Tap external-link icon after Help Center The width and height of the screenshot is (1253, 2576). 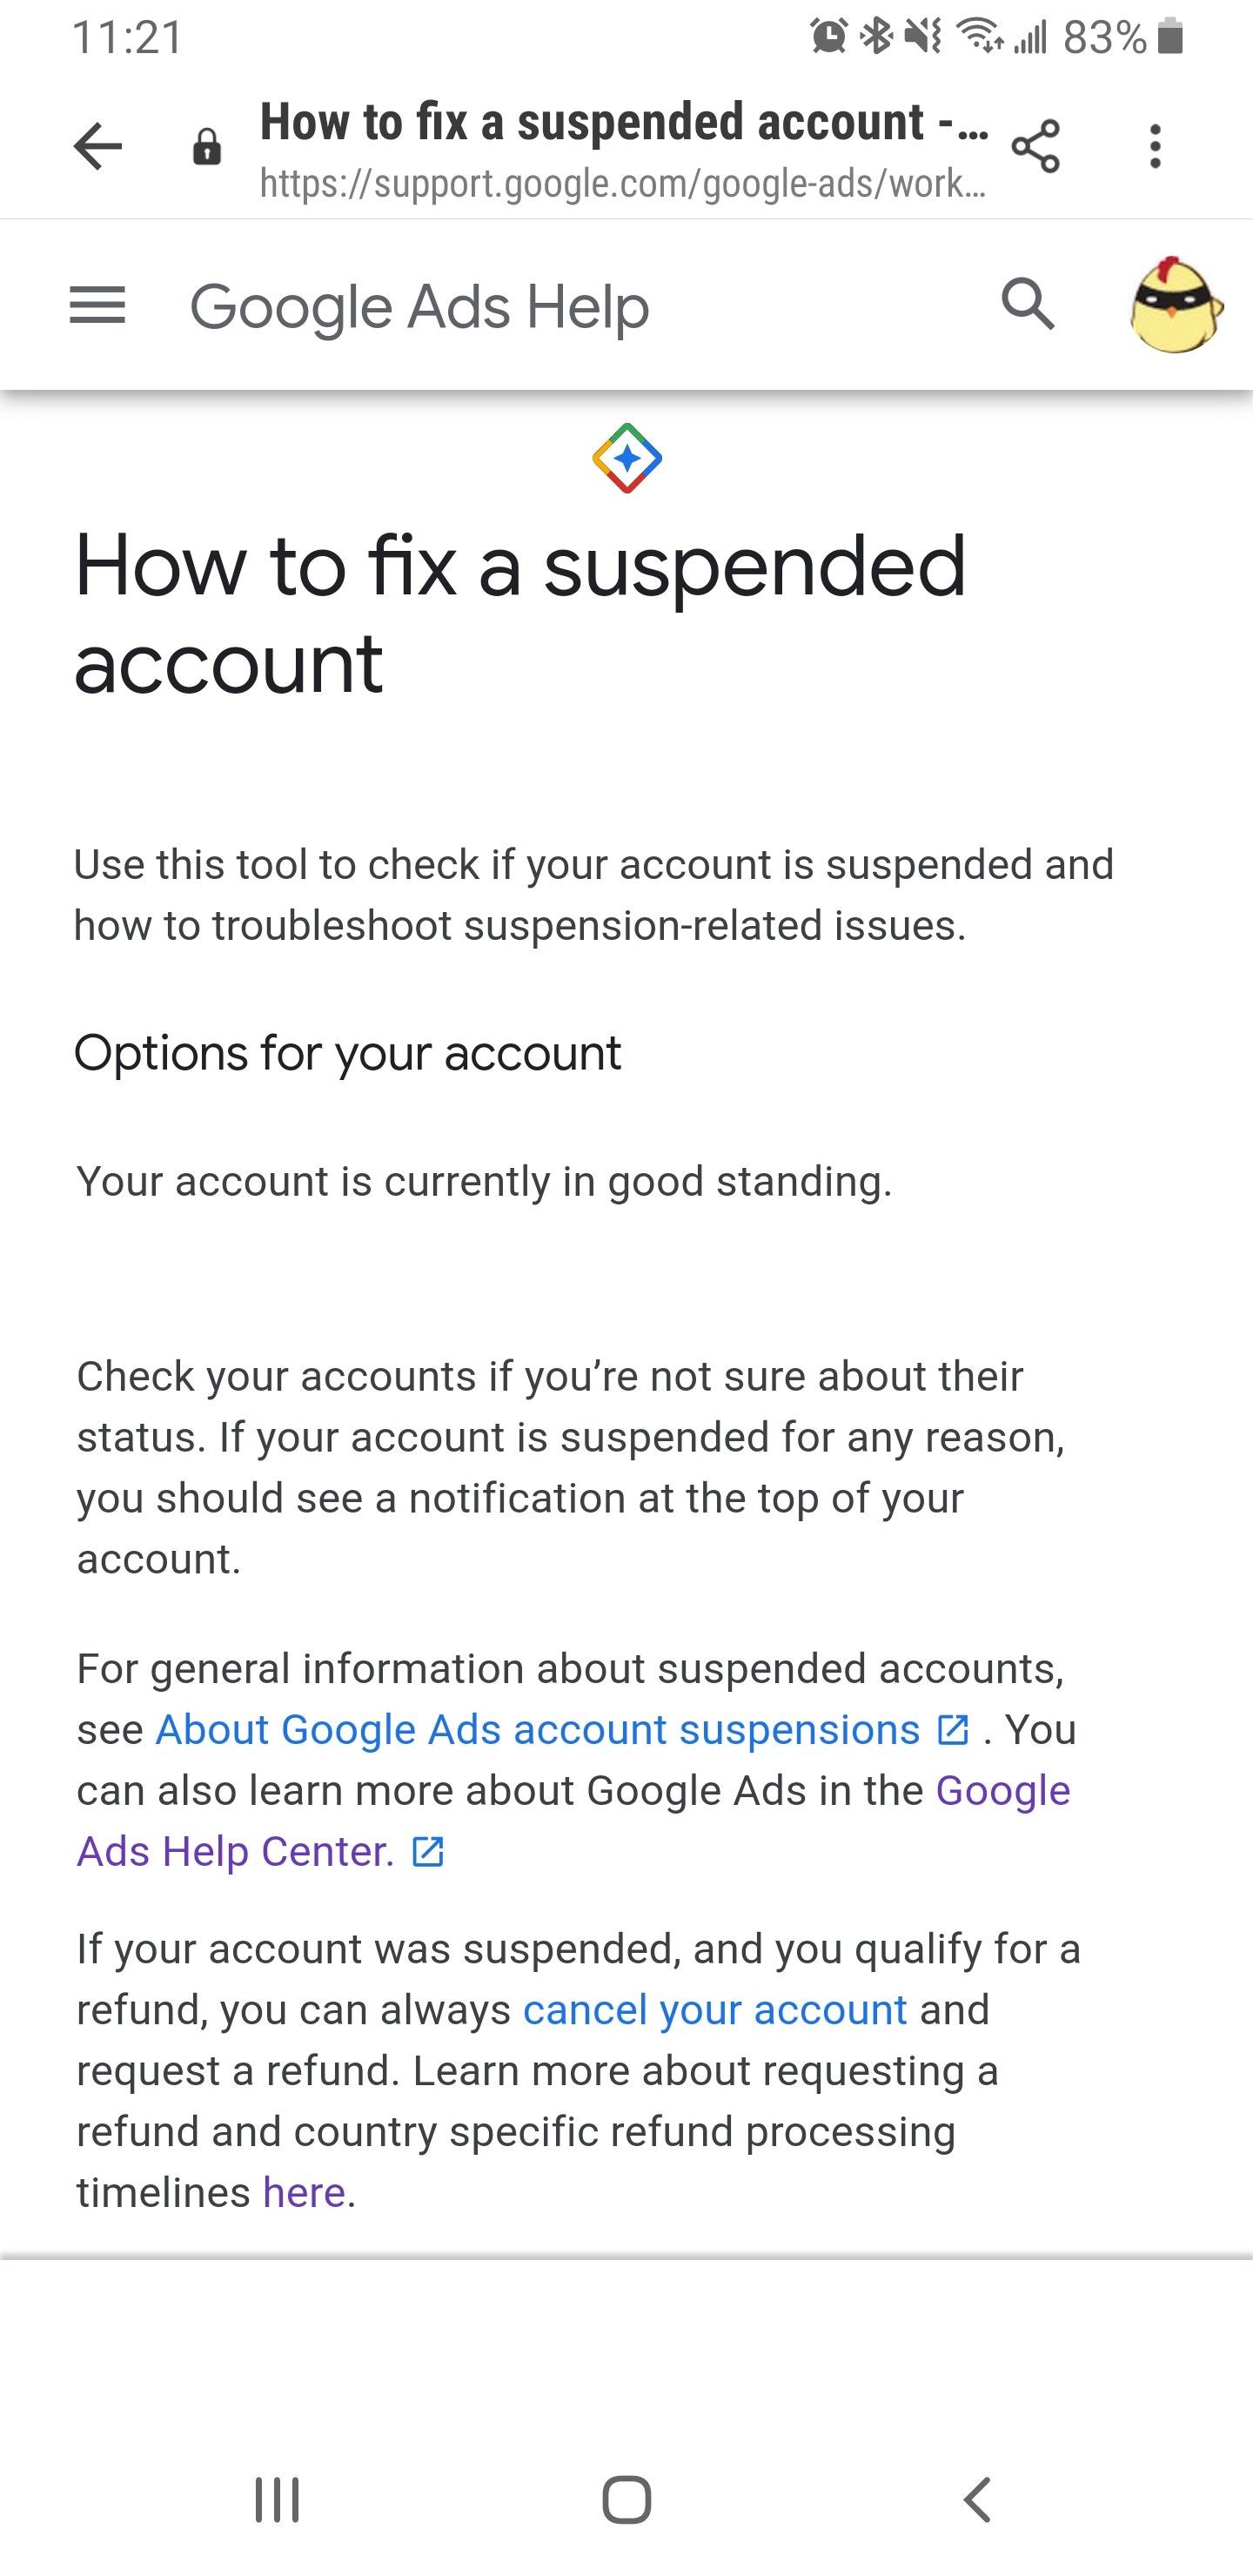tap(428, 1851)
